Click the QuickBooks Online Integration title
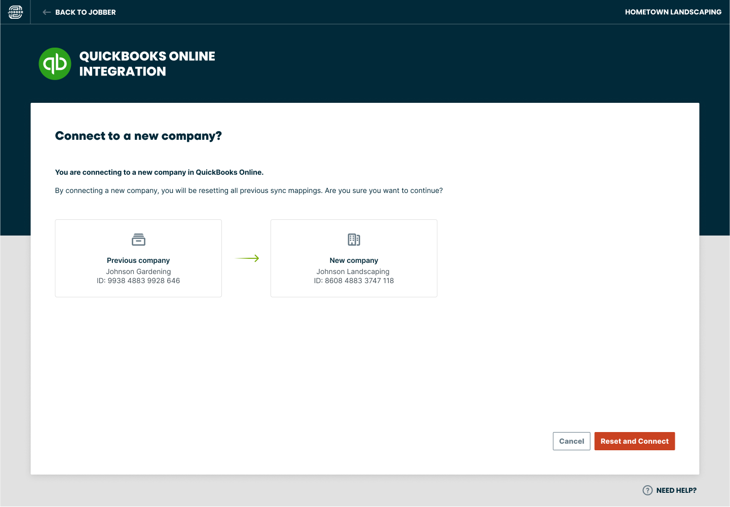730x507 pixels. tap(147, 64)
